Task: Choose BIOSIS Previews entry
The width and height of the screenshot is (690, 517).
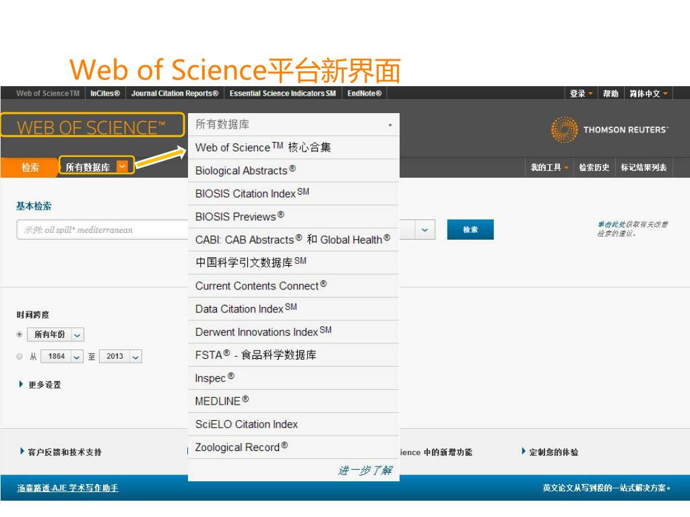Action: click(x=294, y=216)
